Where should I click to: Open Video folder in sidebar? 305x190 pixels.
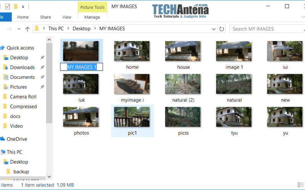click(16, 126)
